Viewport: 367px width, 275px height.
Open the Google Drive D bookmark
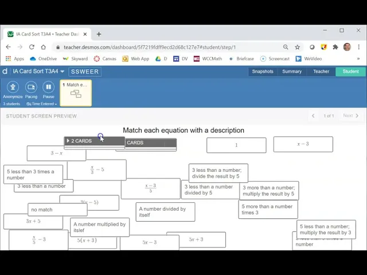point(161,58)
